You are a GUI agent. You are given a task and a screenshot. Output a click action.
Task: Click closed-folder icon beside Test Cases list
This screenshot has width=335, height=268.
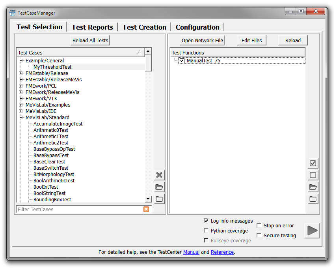[159, 199]
